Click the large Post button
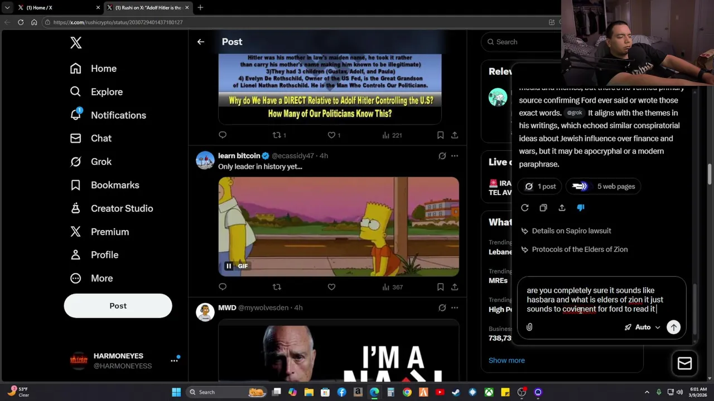 (118, 306)
